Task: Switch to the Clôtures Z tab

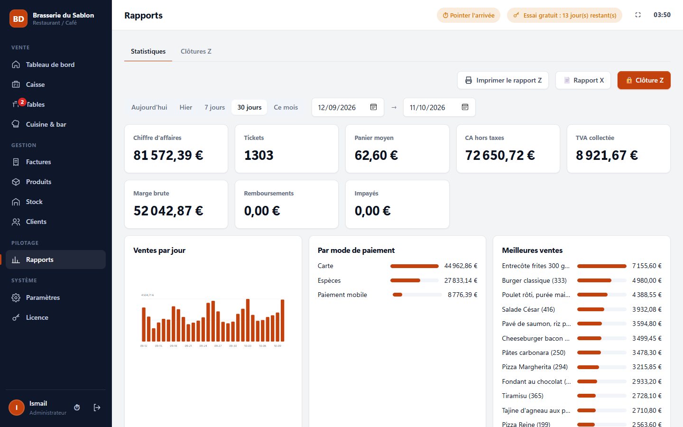Action: pos(196,51)
